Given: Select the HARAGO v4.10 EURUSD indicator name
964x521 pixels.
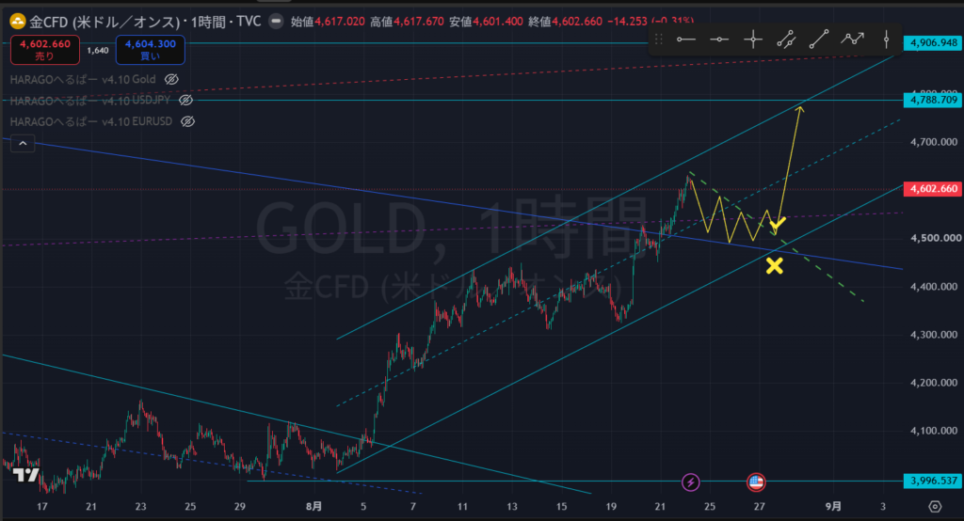Looking at the screenshot, I should coord(91,121).
